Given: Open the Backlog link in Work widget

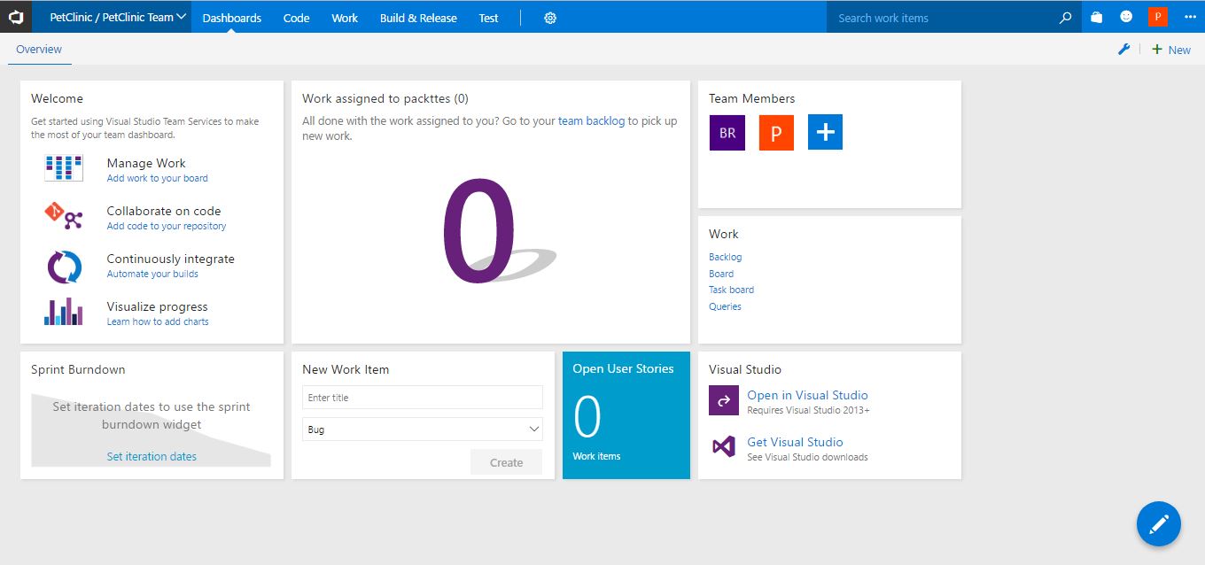Looking at the screenshot, I should pyautogui.click(x=726, y=257).
